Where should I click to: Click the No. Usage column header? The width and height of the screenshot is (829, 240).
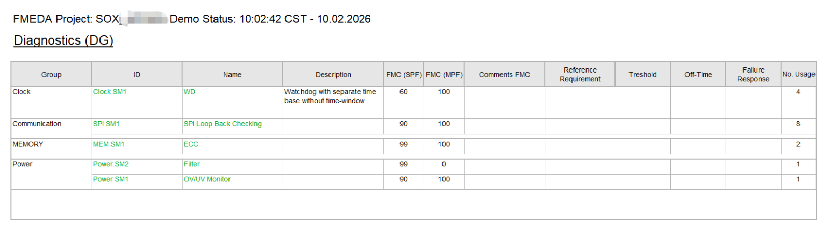click(798, 75)
